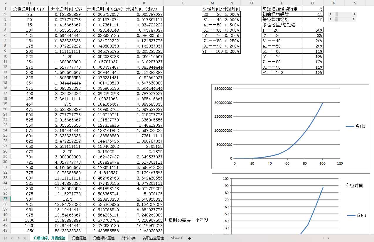The width and height of the screenshot is (374, 242).
Task: Go to the previous sheet using the tab arrow
Action: coord(12,238)
